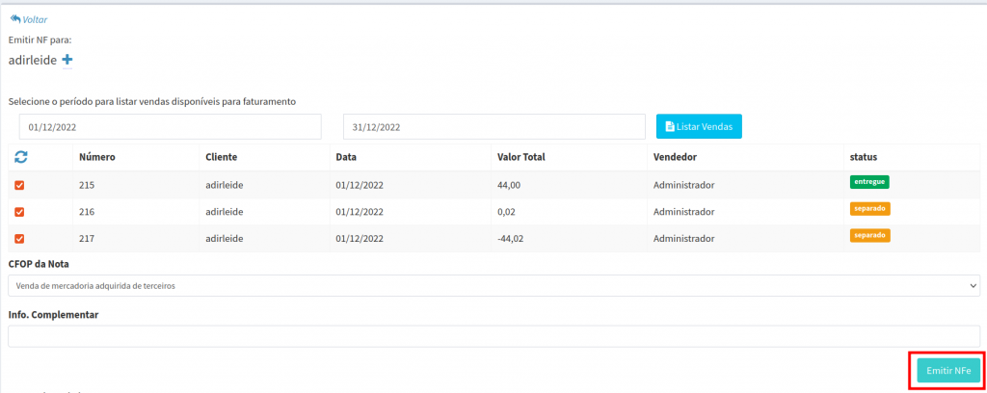Click the green entregue status badge
987x393 pixels.
click(868, 181)
